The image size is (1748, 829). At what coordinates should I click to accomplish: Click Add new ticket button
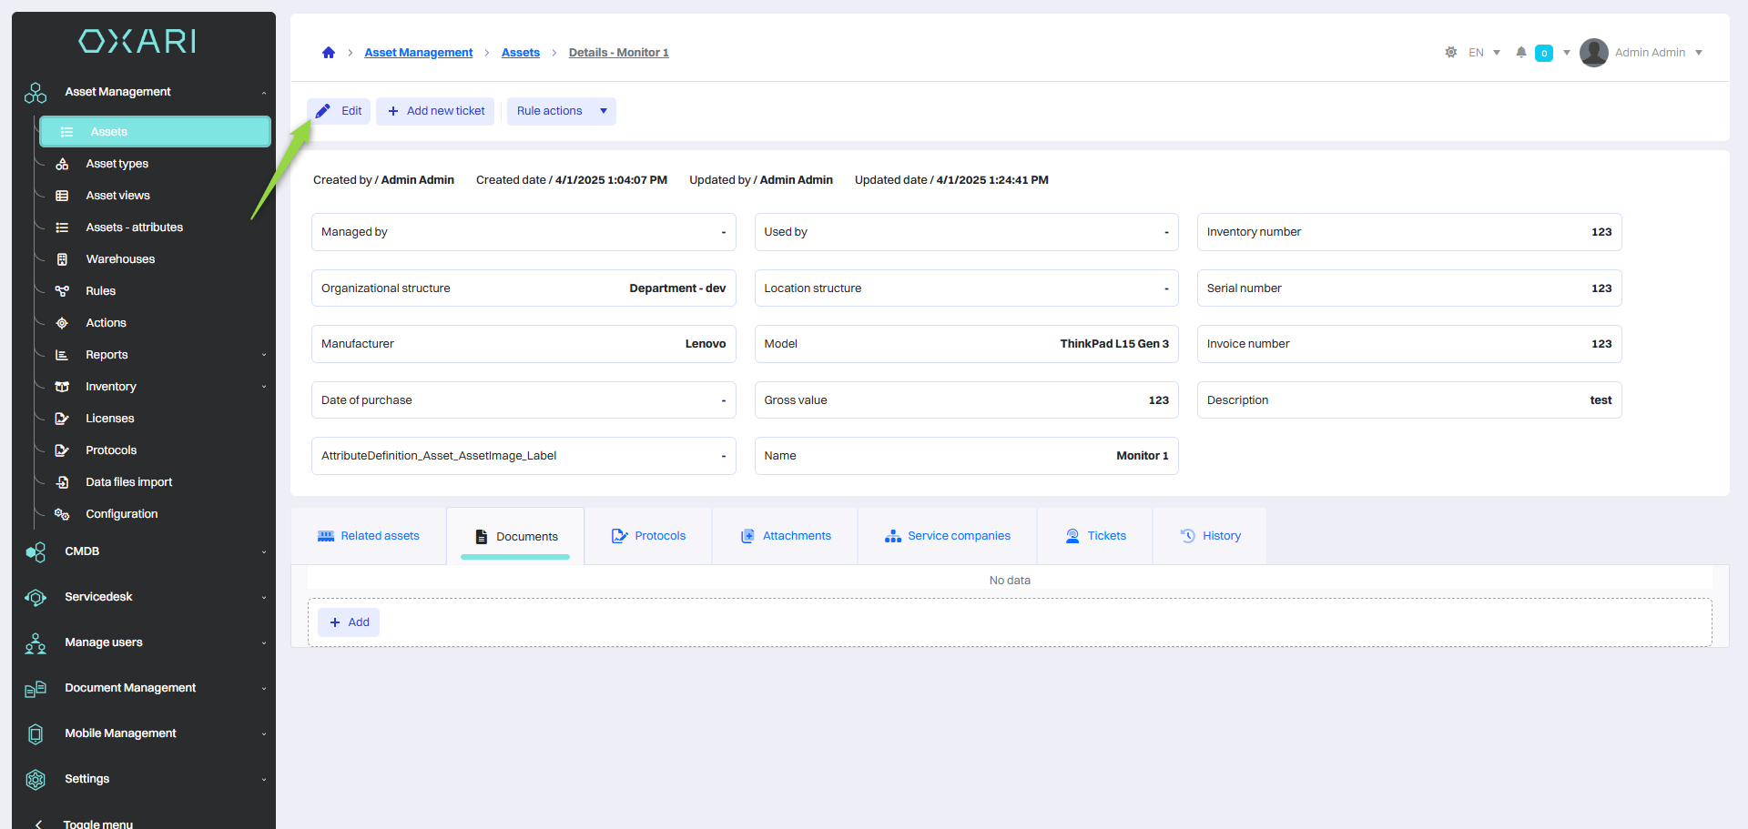(x=435, y=111)
